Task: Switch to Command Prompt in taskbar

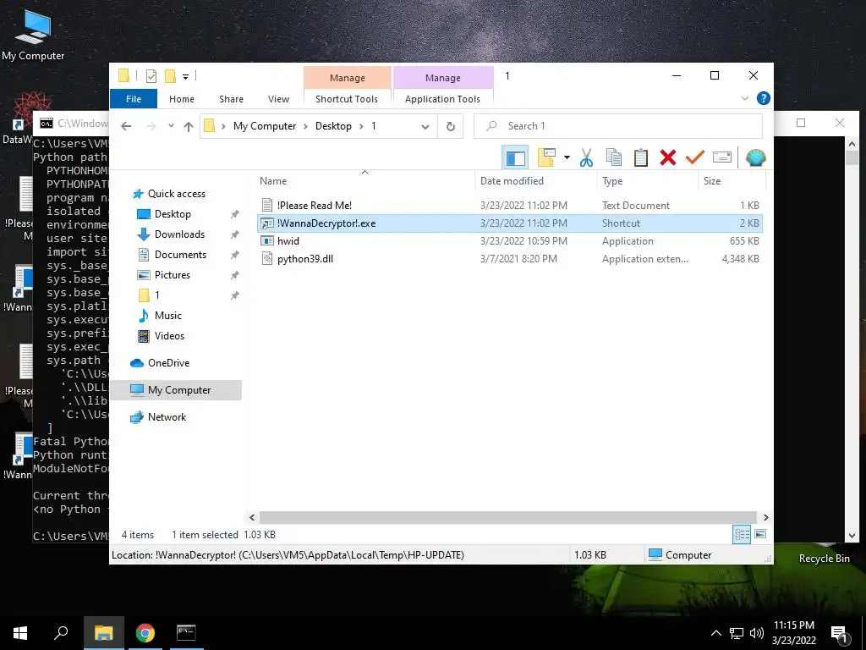Action: point(186,633)
